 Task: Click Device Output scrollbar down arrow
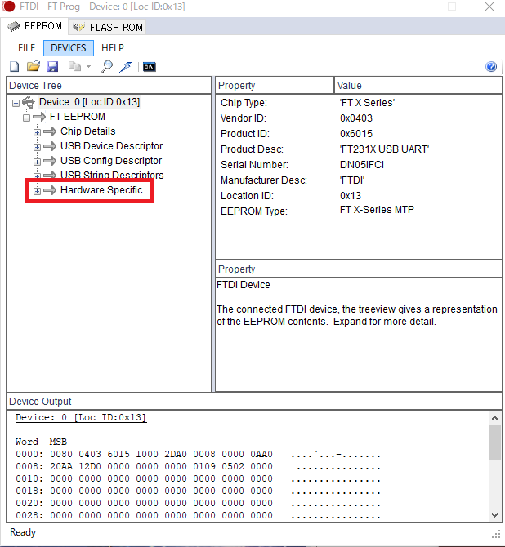tap(494, 515)
